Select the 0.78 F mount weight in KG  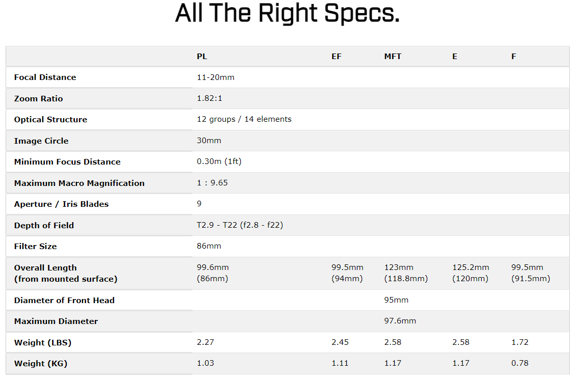coord(520,363)
